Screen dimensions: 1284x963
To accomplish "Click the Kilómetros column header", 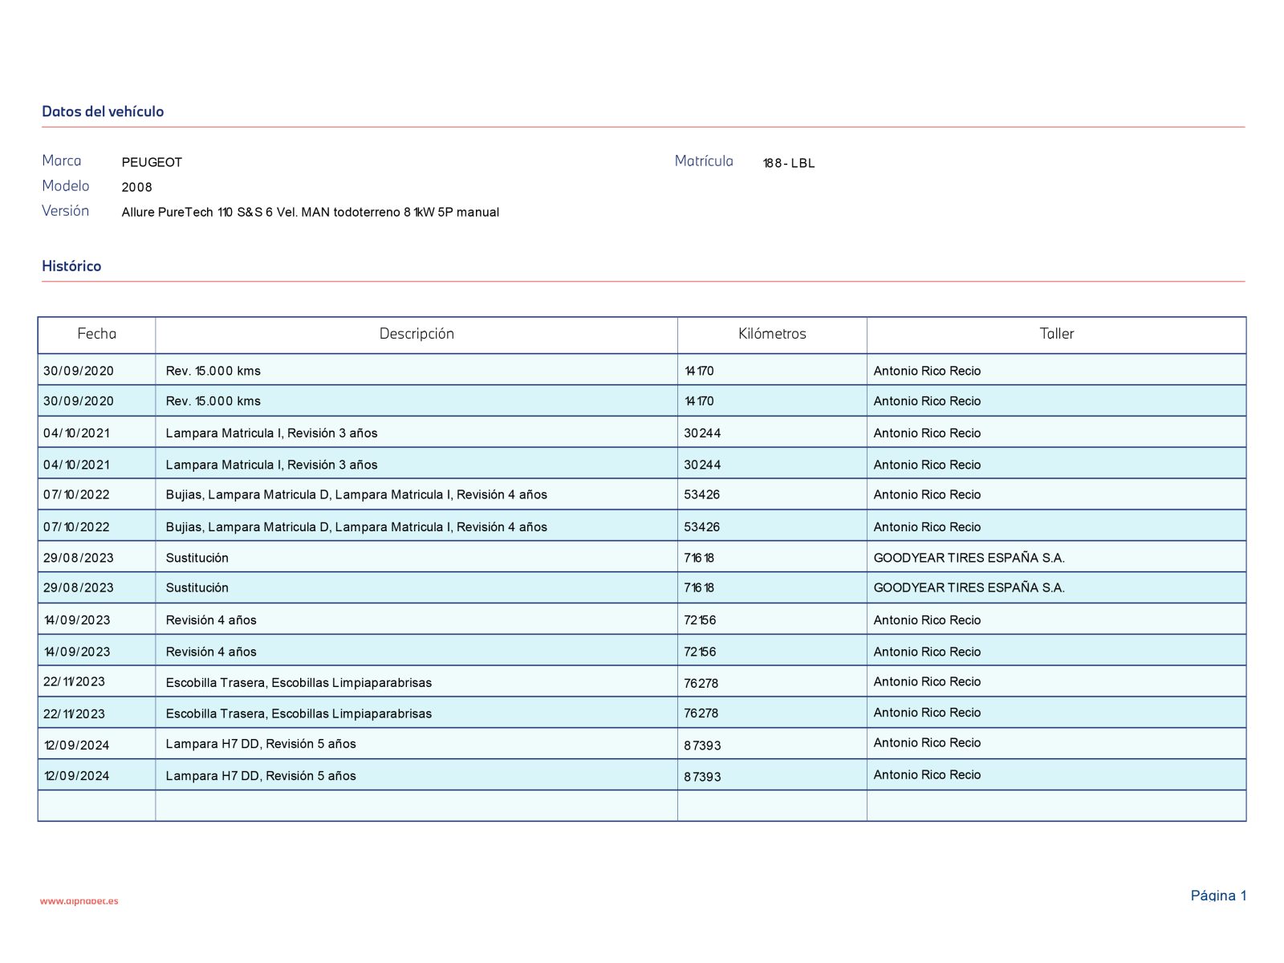I will pyautogui.click(x=772, y=334).
